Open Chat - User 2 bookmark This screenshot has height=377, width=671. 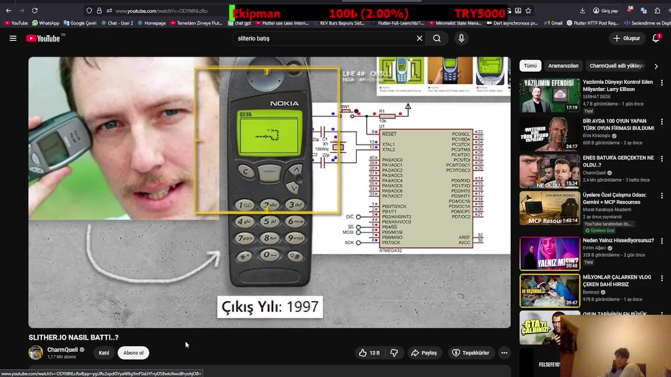[x=117, y=23]
